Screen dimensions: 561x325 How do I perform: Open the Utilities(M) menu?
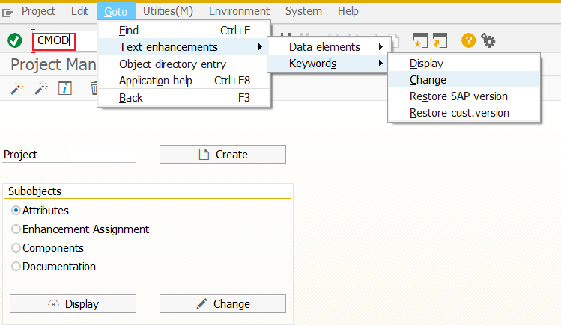[x=168, y=11]
